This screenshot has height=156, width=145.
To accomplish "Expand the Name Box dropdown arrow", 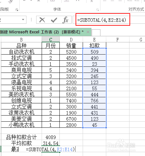I will pos(23,20).
